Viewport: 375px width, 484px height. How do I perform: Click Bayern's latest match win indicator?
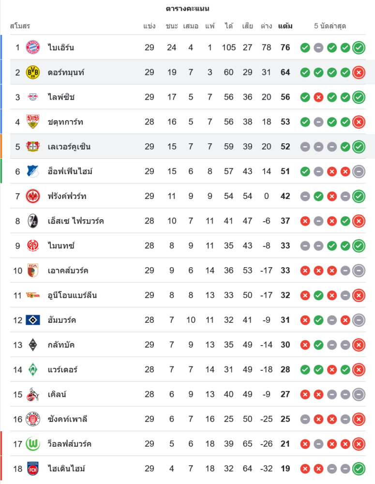(x=359, y=47)
